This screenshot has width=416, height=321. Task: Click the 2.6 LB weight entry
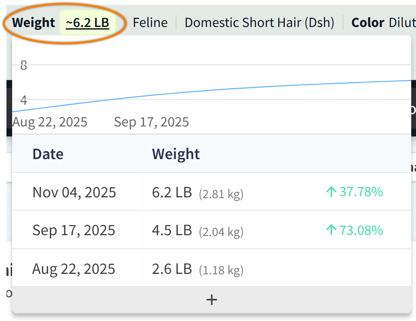point(172,269)
